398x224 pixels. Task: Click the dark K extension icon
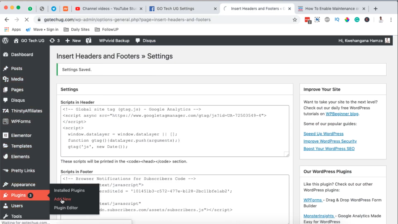click(x=367, y=20)
